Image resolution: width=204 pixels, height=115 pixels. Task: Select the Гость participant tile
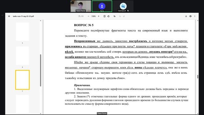pyautogui.click(x=102, y=6)
